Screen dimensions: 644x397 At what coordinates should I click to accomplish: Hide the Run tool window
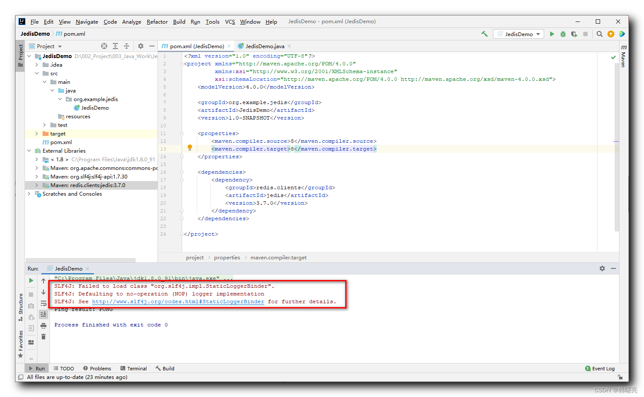tap(613, 268)
